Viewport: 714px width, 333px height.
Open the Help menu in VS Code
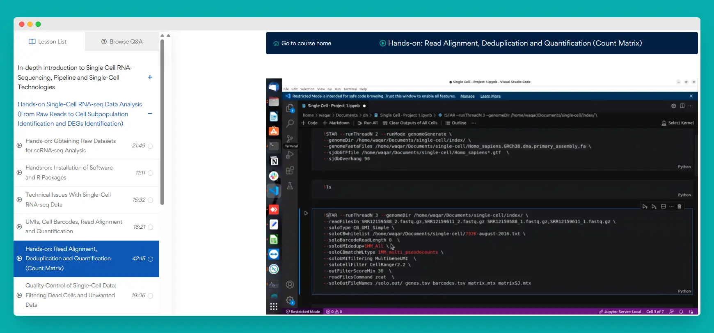point(363,89)
